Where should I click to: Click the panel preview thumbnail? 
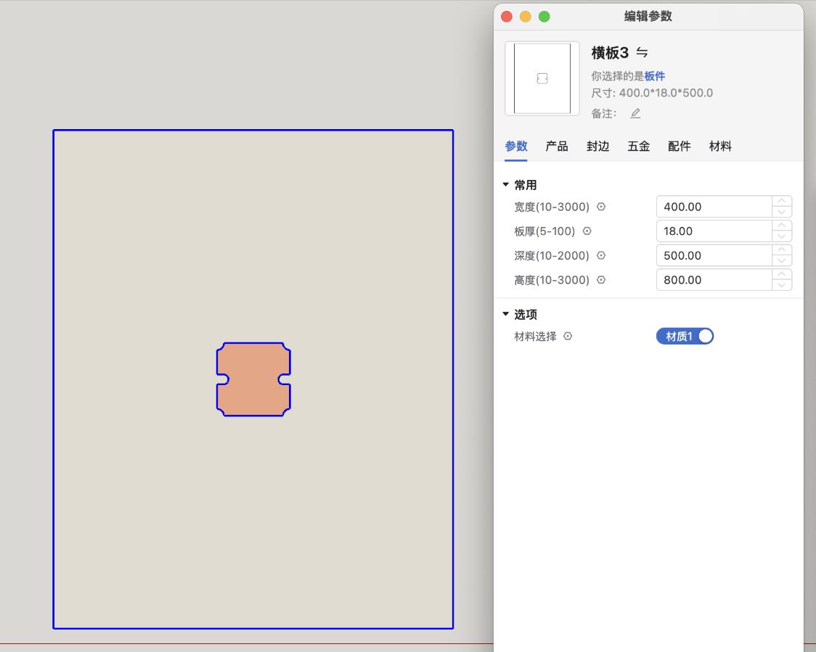(x=542, y=78)
